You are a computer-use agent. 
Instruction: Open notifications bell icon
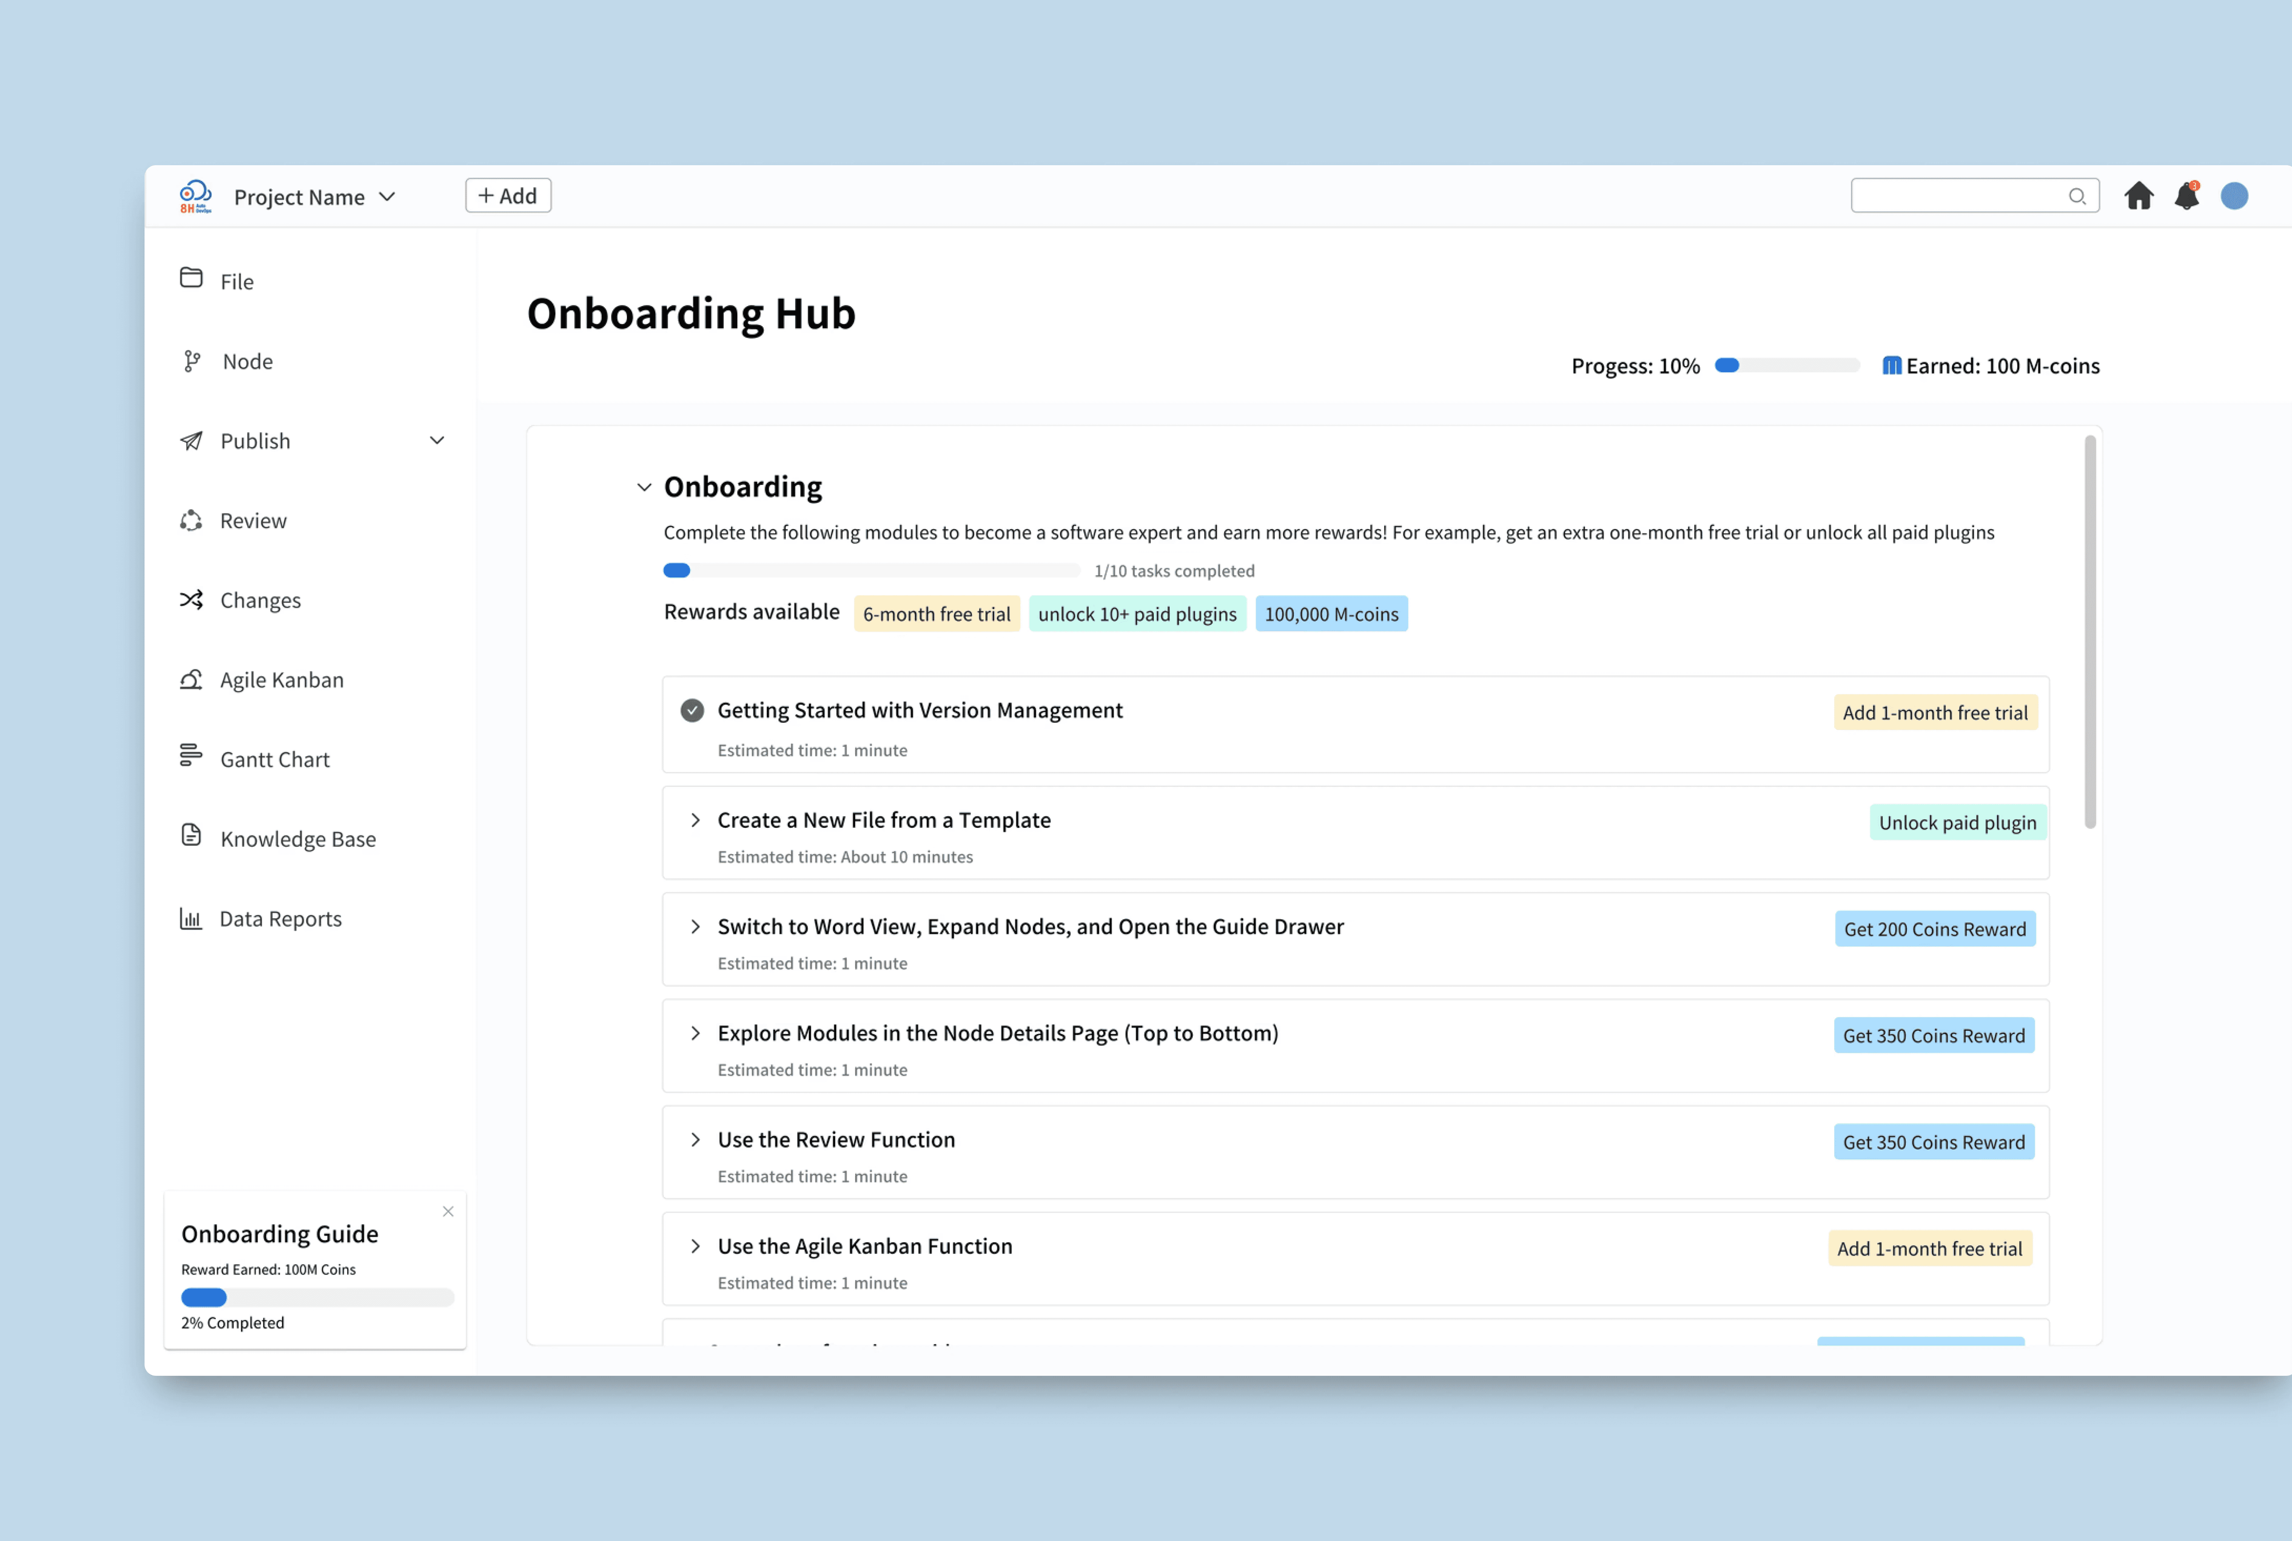(x=2187, y=197)
